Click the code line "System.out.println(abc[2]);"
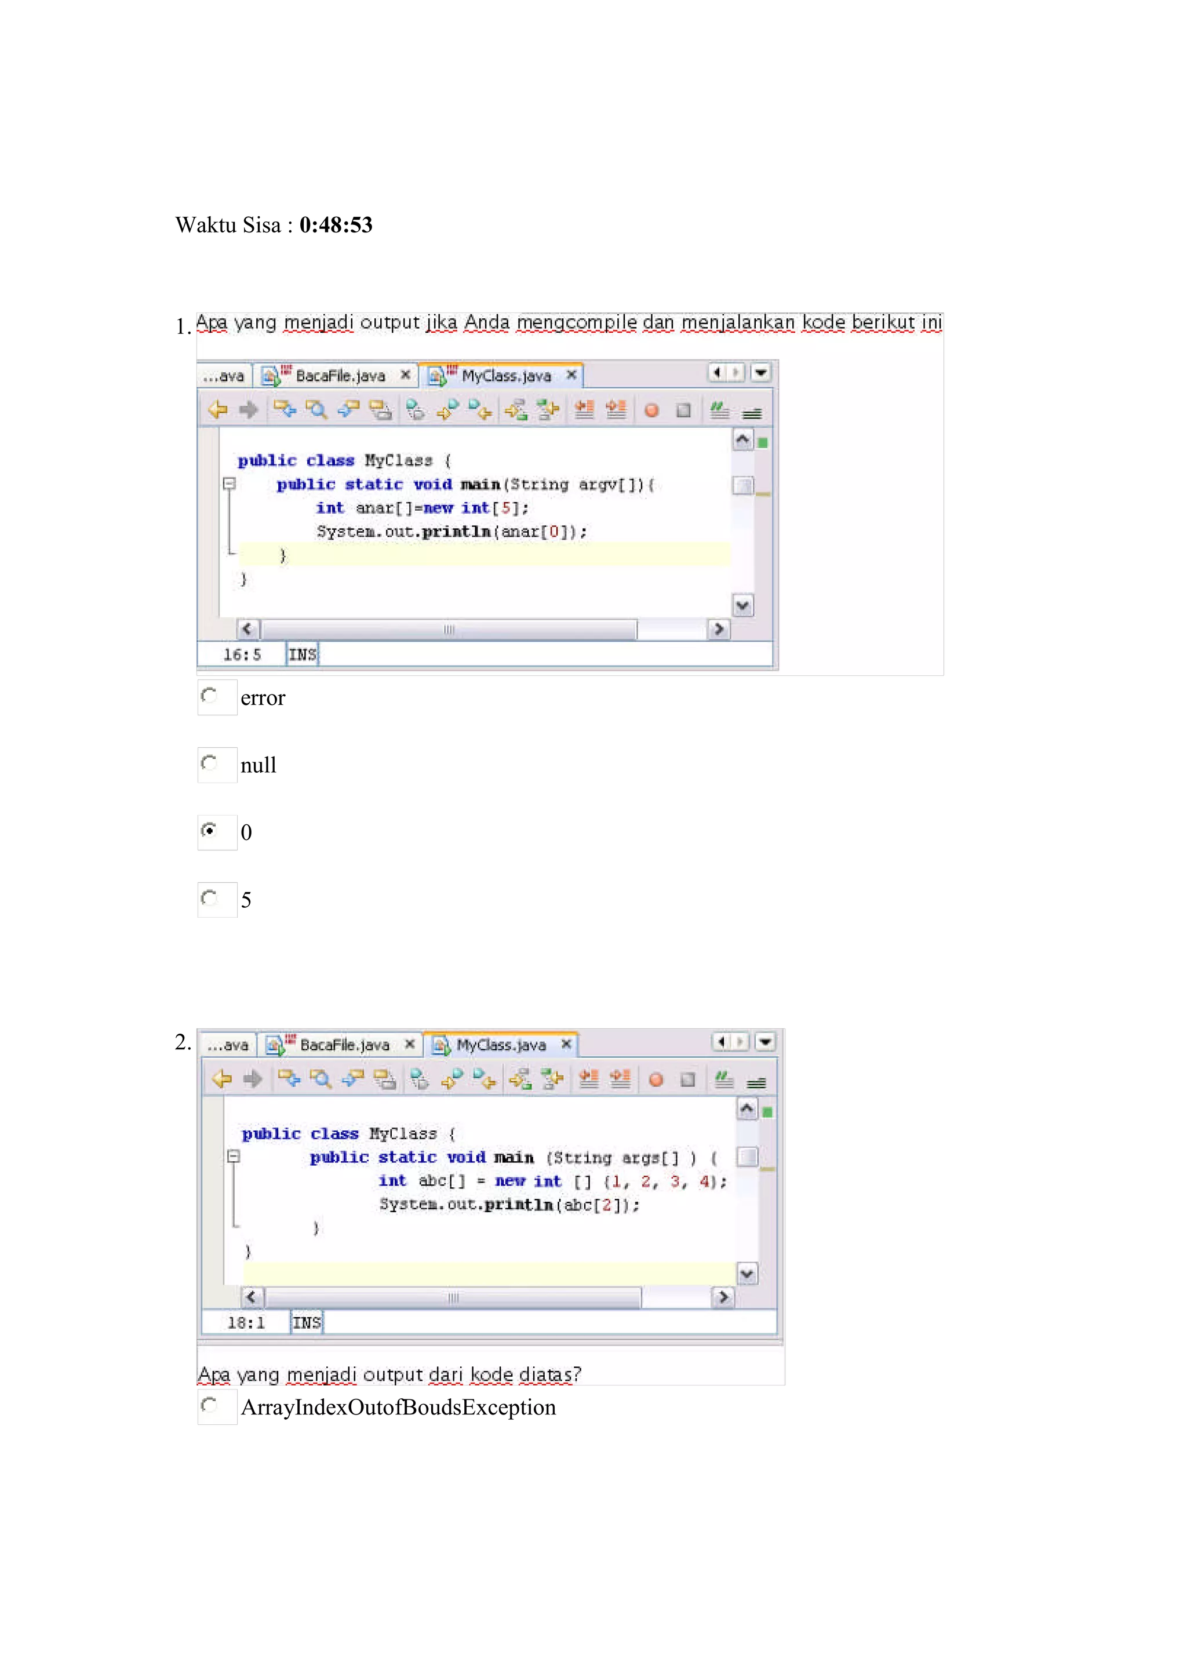 tap(509, 1205)
